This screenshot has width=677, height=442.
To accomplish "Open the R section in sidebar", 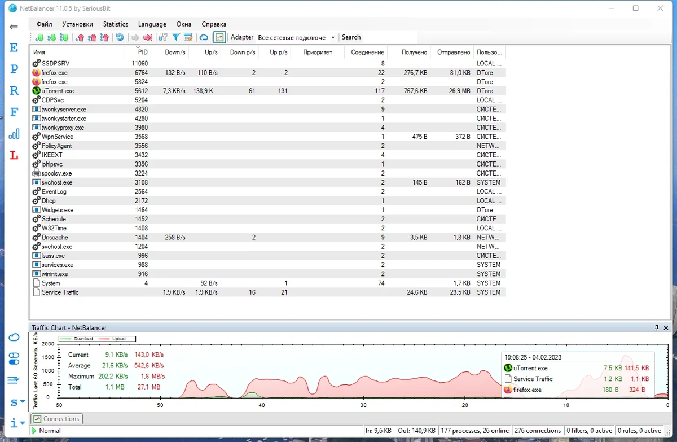I will coord(14,90).
